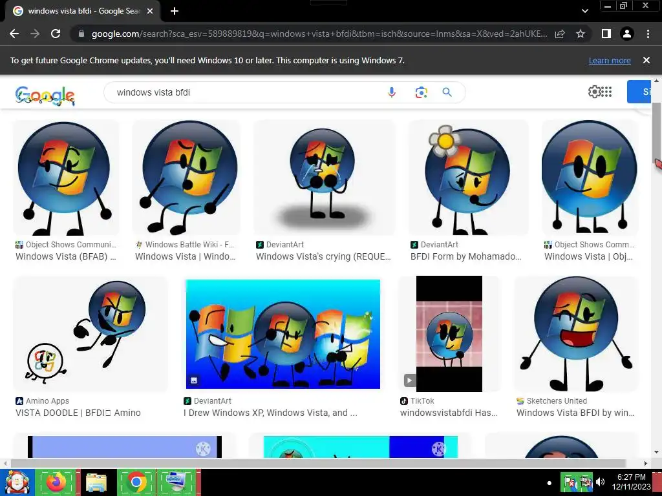View site information via the padlock icon

tap(81, 34)
